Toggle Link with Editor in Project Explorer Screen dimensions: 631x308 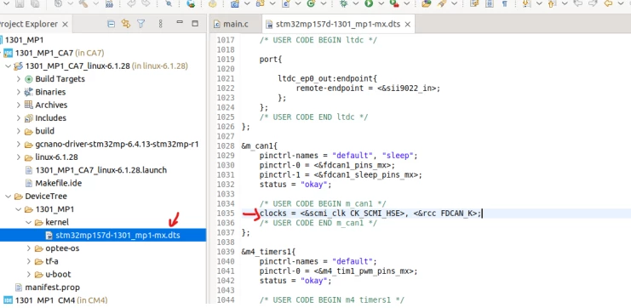point(125,24)
